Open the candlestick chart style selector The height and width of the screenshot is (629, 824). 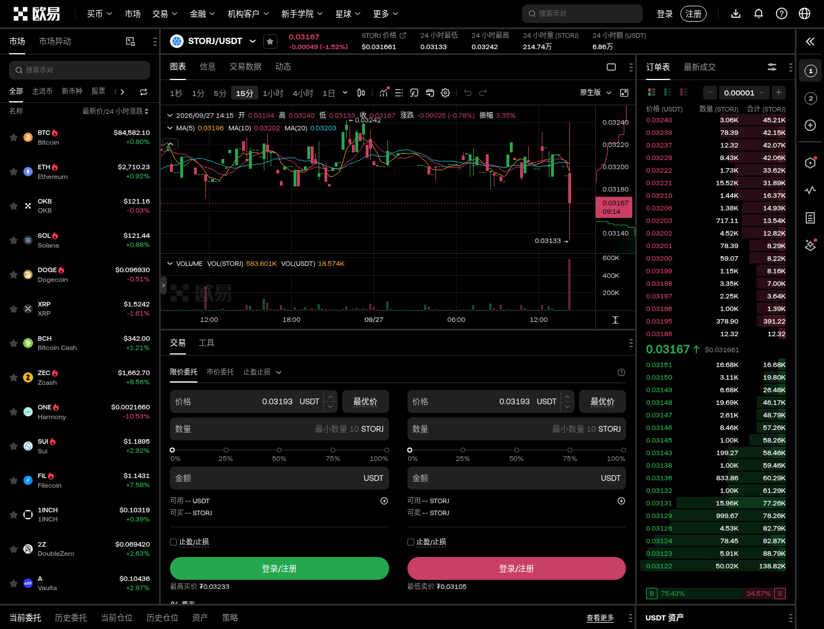tap(361, 93)
